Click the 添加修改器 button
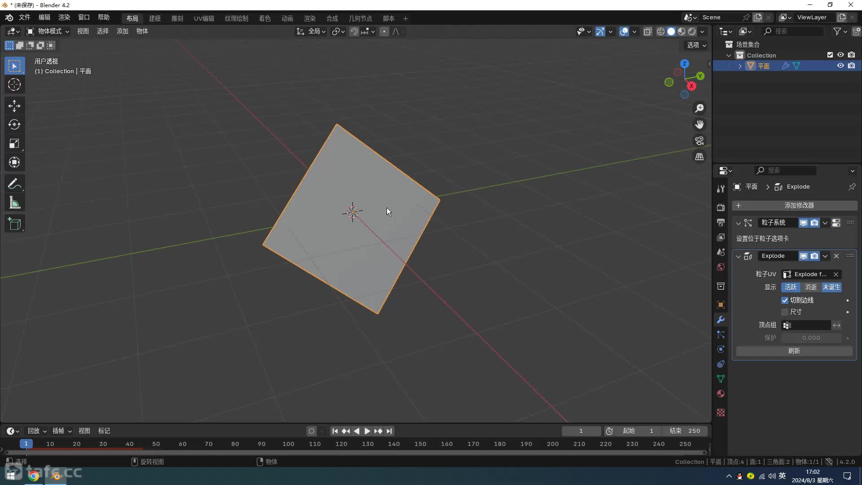 794,206
